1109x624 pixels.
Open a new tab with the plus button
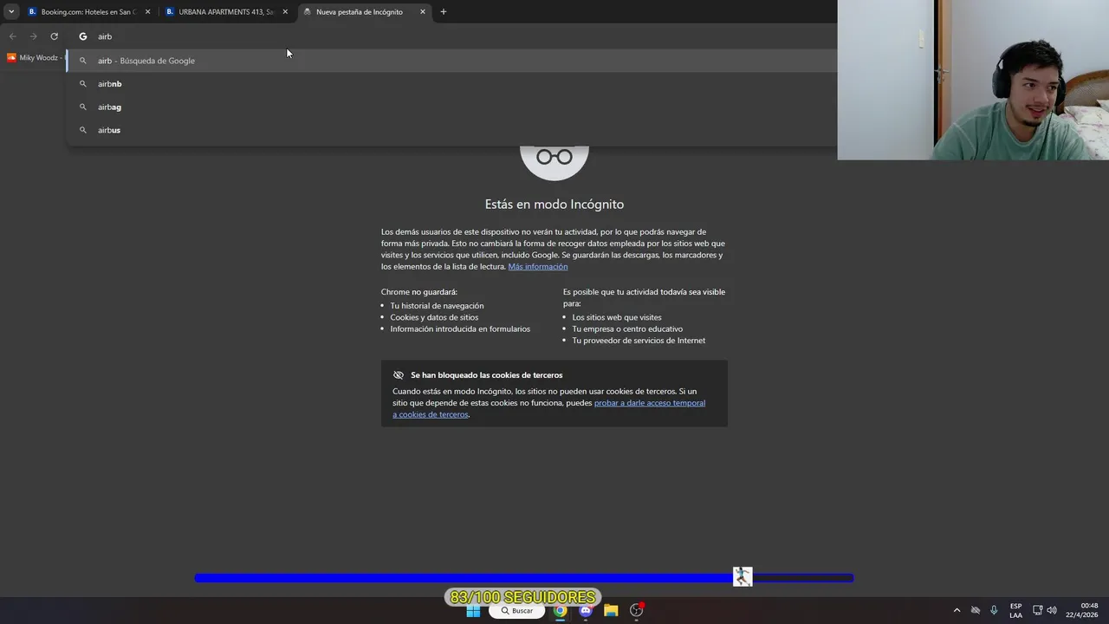[444, 12]
